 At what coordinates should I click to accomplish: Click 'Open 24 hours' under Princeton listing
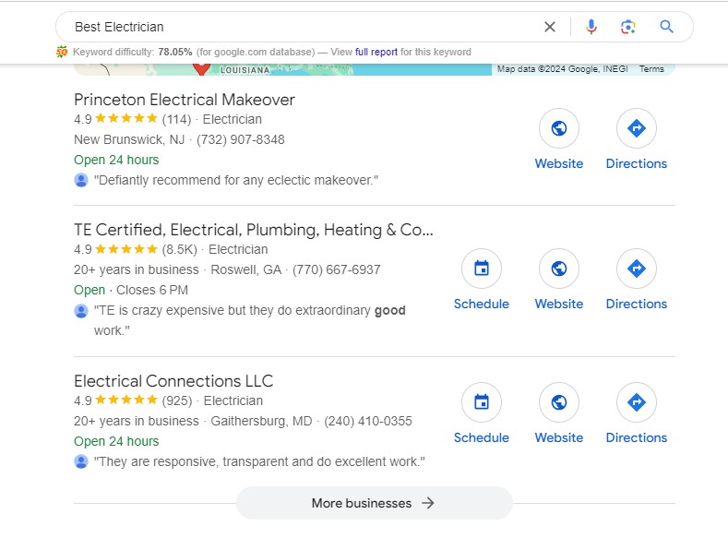pyautogui.click(x=116, y=160)
